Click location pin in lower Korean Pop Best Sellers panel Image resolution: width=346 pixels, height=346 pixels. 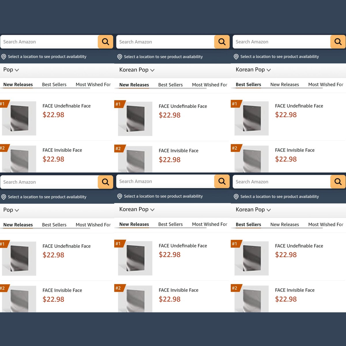tap(236, 197)
